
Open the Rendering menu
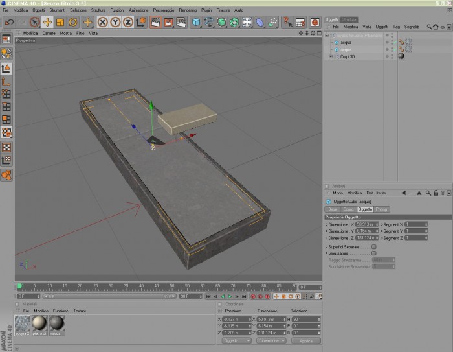[x=188, y=10]
